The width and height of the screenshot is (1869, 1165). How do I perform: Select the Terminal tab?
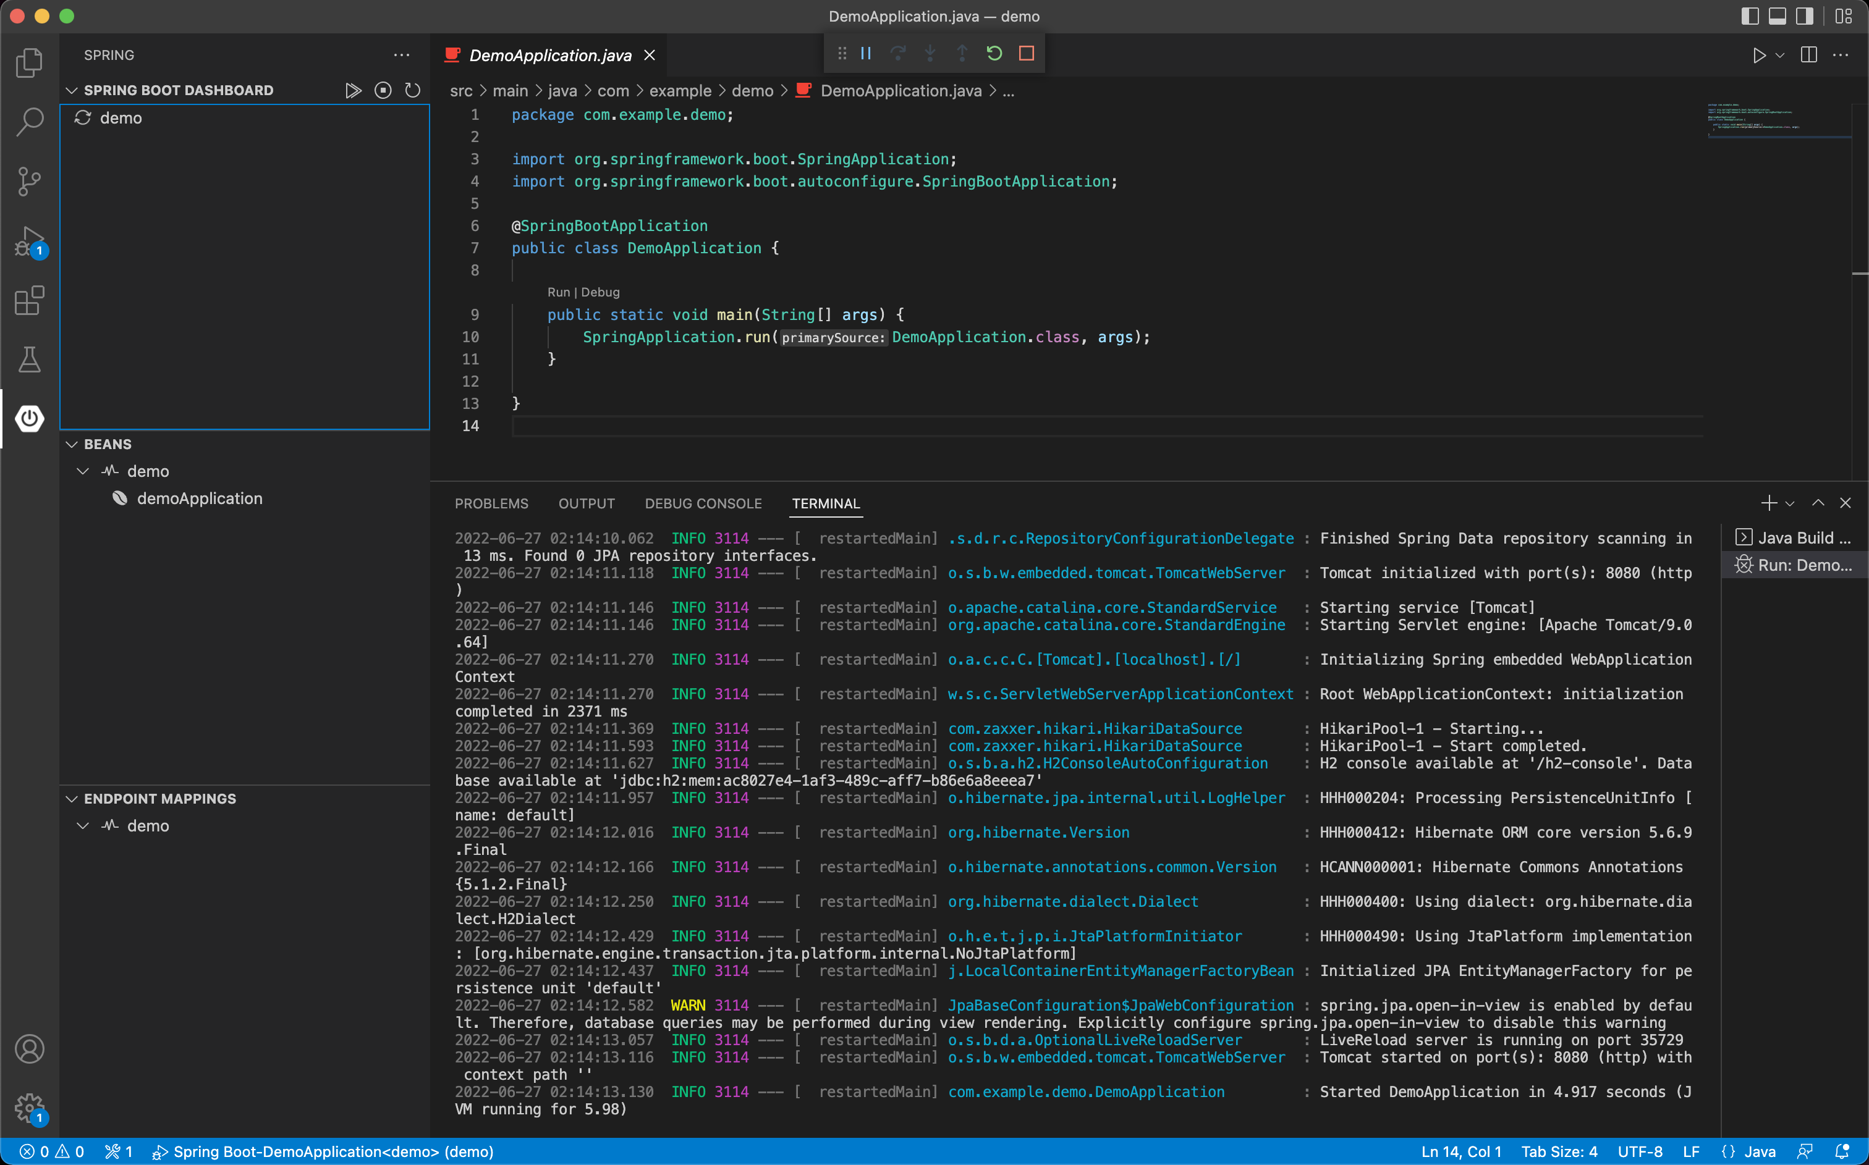point(826,503)
